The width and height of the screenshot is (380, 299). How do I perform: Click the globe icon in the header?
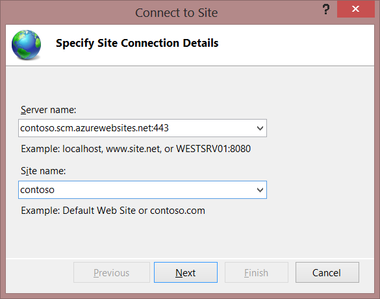tap(26, 45)
